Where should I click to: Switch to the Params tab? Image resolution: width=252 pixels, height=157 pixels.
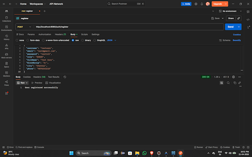[x=31, y=34]
